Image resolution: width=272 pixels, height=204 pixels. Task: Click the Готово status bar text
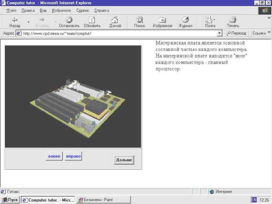(13, 192)
